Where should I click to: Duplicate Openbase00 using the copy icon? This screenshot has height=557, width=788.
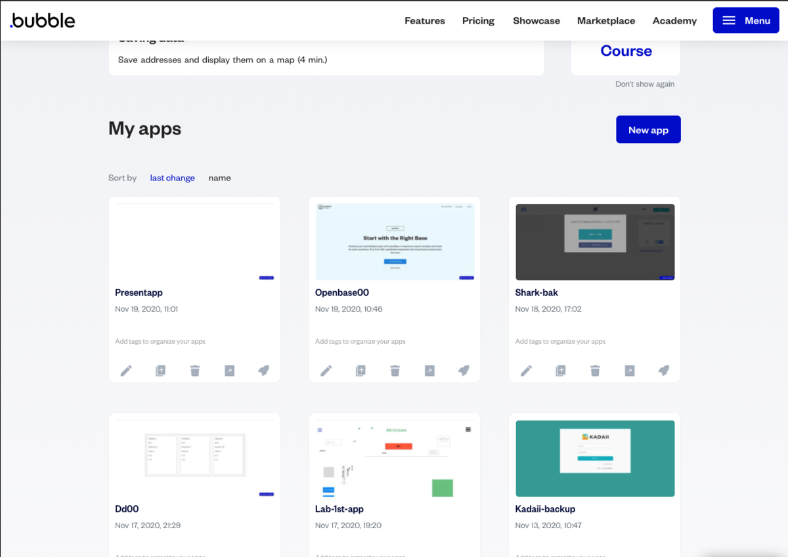click(361, 371)
